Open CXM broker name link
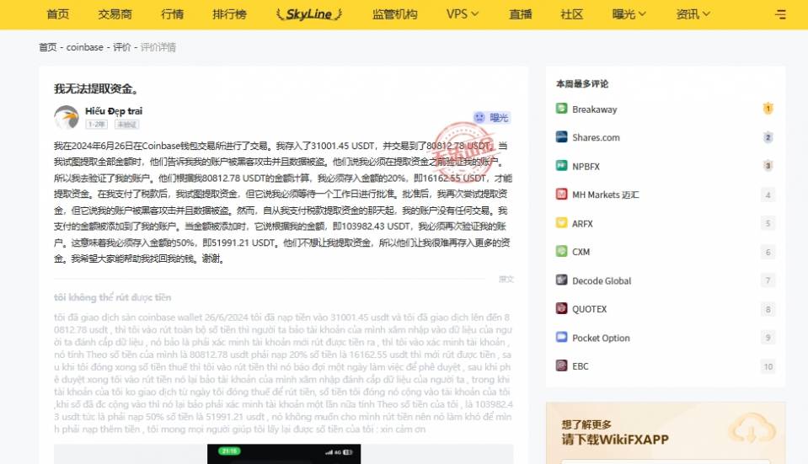This screenshot has width=808, height=464. point(581,252)
